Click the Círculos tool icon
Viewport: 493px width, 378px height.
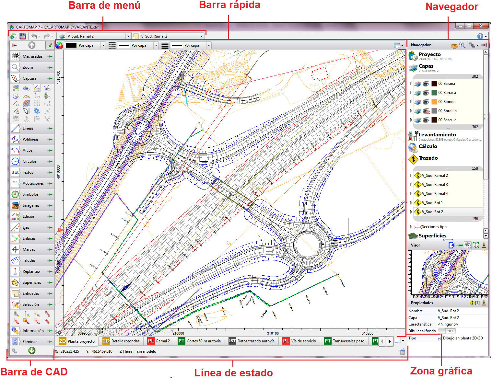15,161
